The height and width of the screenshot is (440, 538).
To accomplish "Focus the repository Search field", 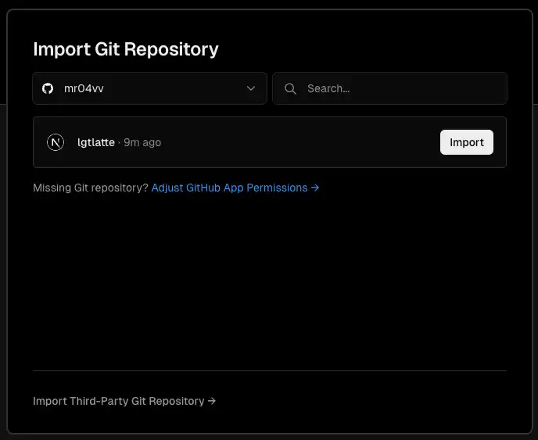I will pyautogui.click(x=399, y=88).
